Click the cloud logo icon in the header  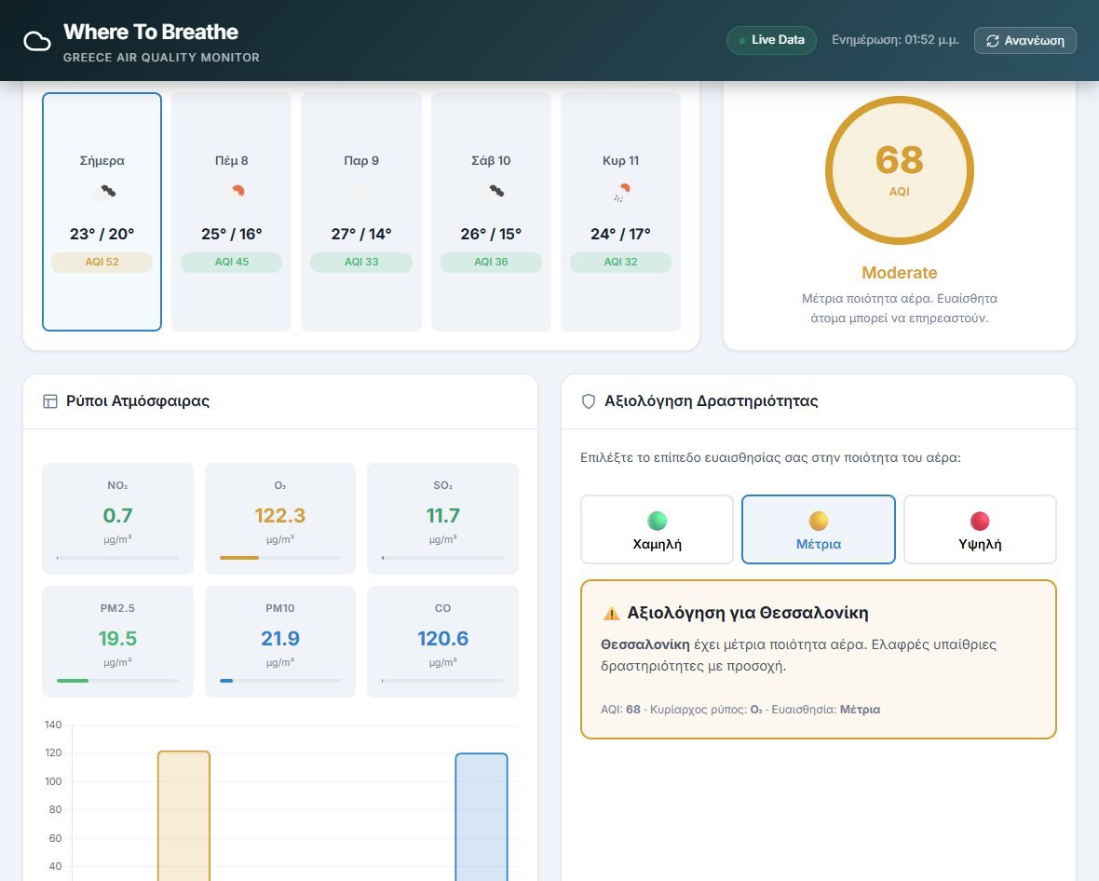point(37,41)
